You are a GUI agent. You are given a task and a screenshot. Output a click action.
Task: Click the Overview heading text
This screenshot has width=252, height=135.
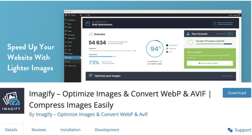(x=100, y=34)
